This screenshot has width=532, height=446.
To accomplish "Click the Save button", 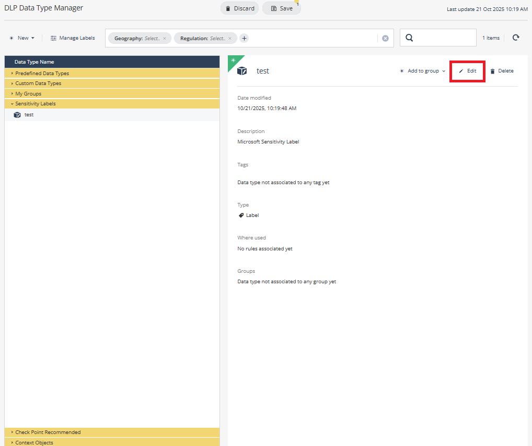I will 281,8.
